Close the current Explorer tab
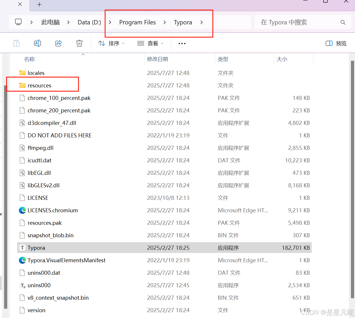 20,4
